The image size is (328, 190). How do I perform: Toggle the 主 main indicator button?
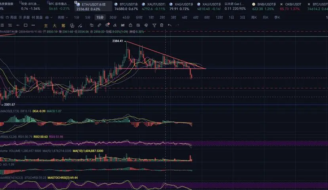tap(46, 25)
